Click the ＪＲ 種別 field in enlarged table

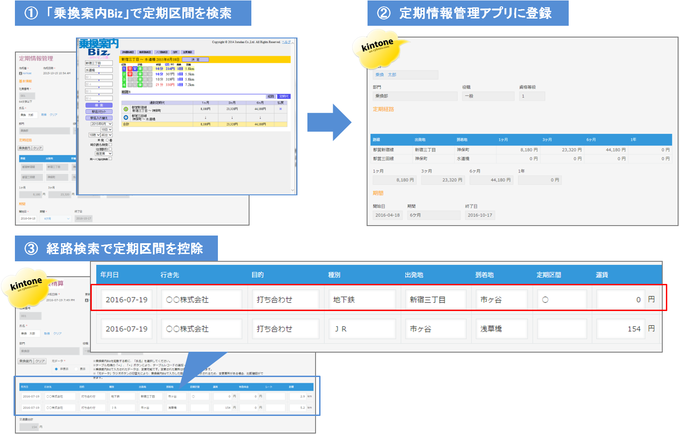(363, 329)
